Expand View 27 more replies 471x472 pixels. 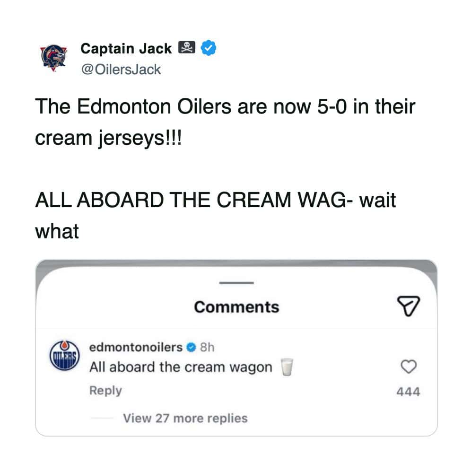185,418
